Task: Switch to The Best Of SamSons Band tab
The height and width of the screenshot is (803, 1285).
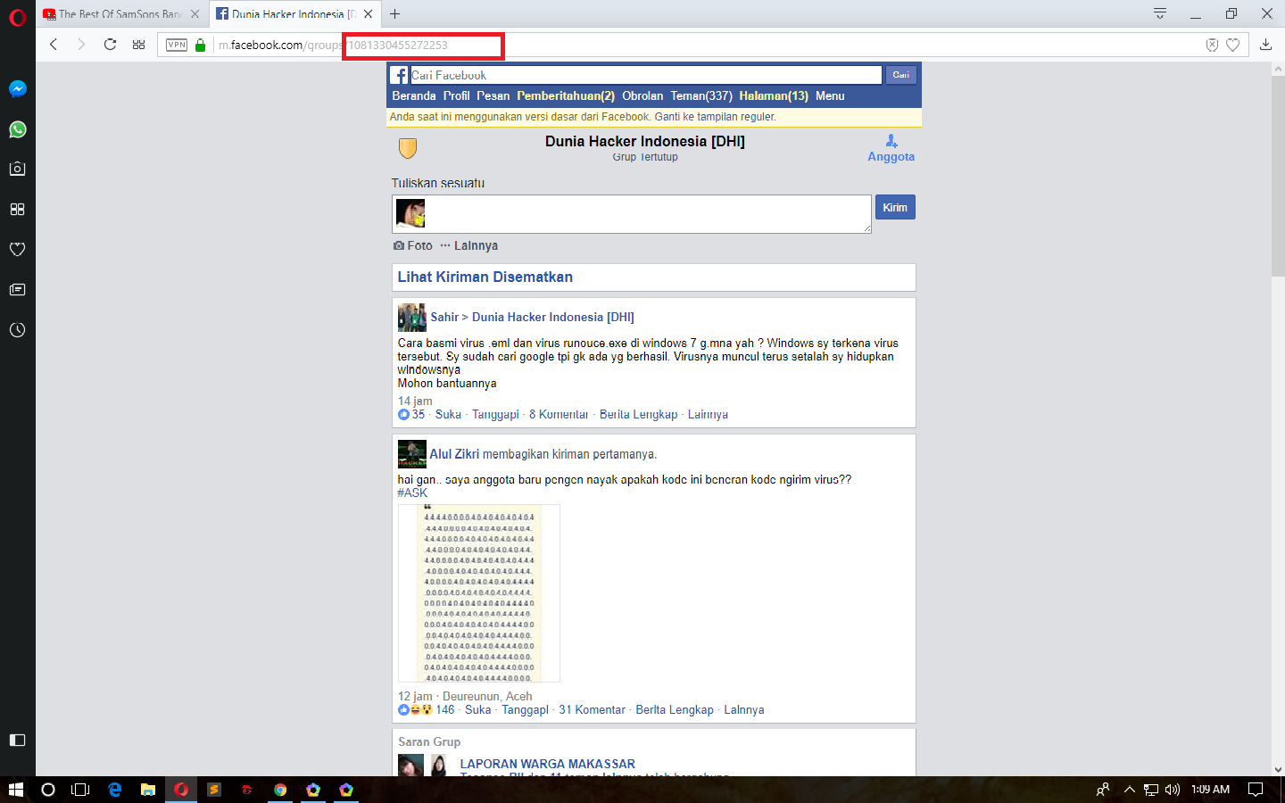Action: pos(120,14)
